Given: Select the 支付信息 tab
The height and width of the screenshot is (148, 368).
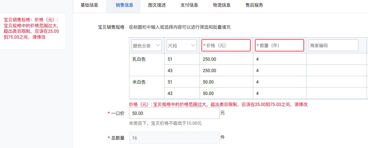Looking at the screenshot, I should (189, 5).
